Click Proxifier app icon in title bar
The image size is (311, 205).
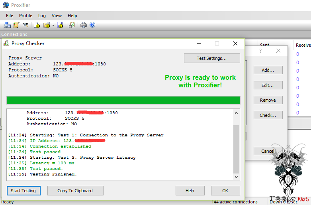[x=6, y=5]
